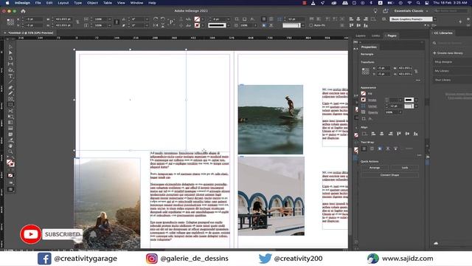Select the Scissors tool
This screenshot has height=266, width=472.
[10, 111]
